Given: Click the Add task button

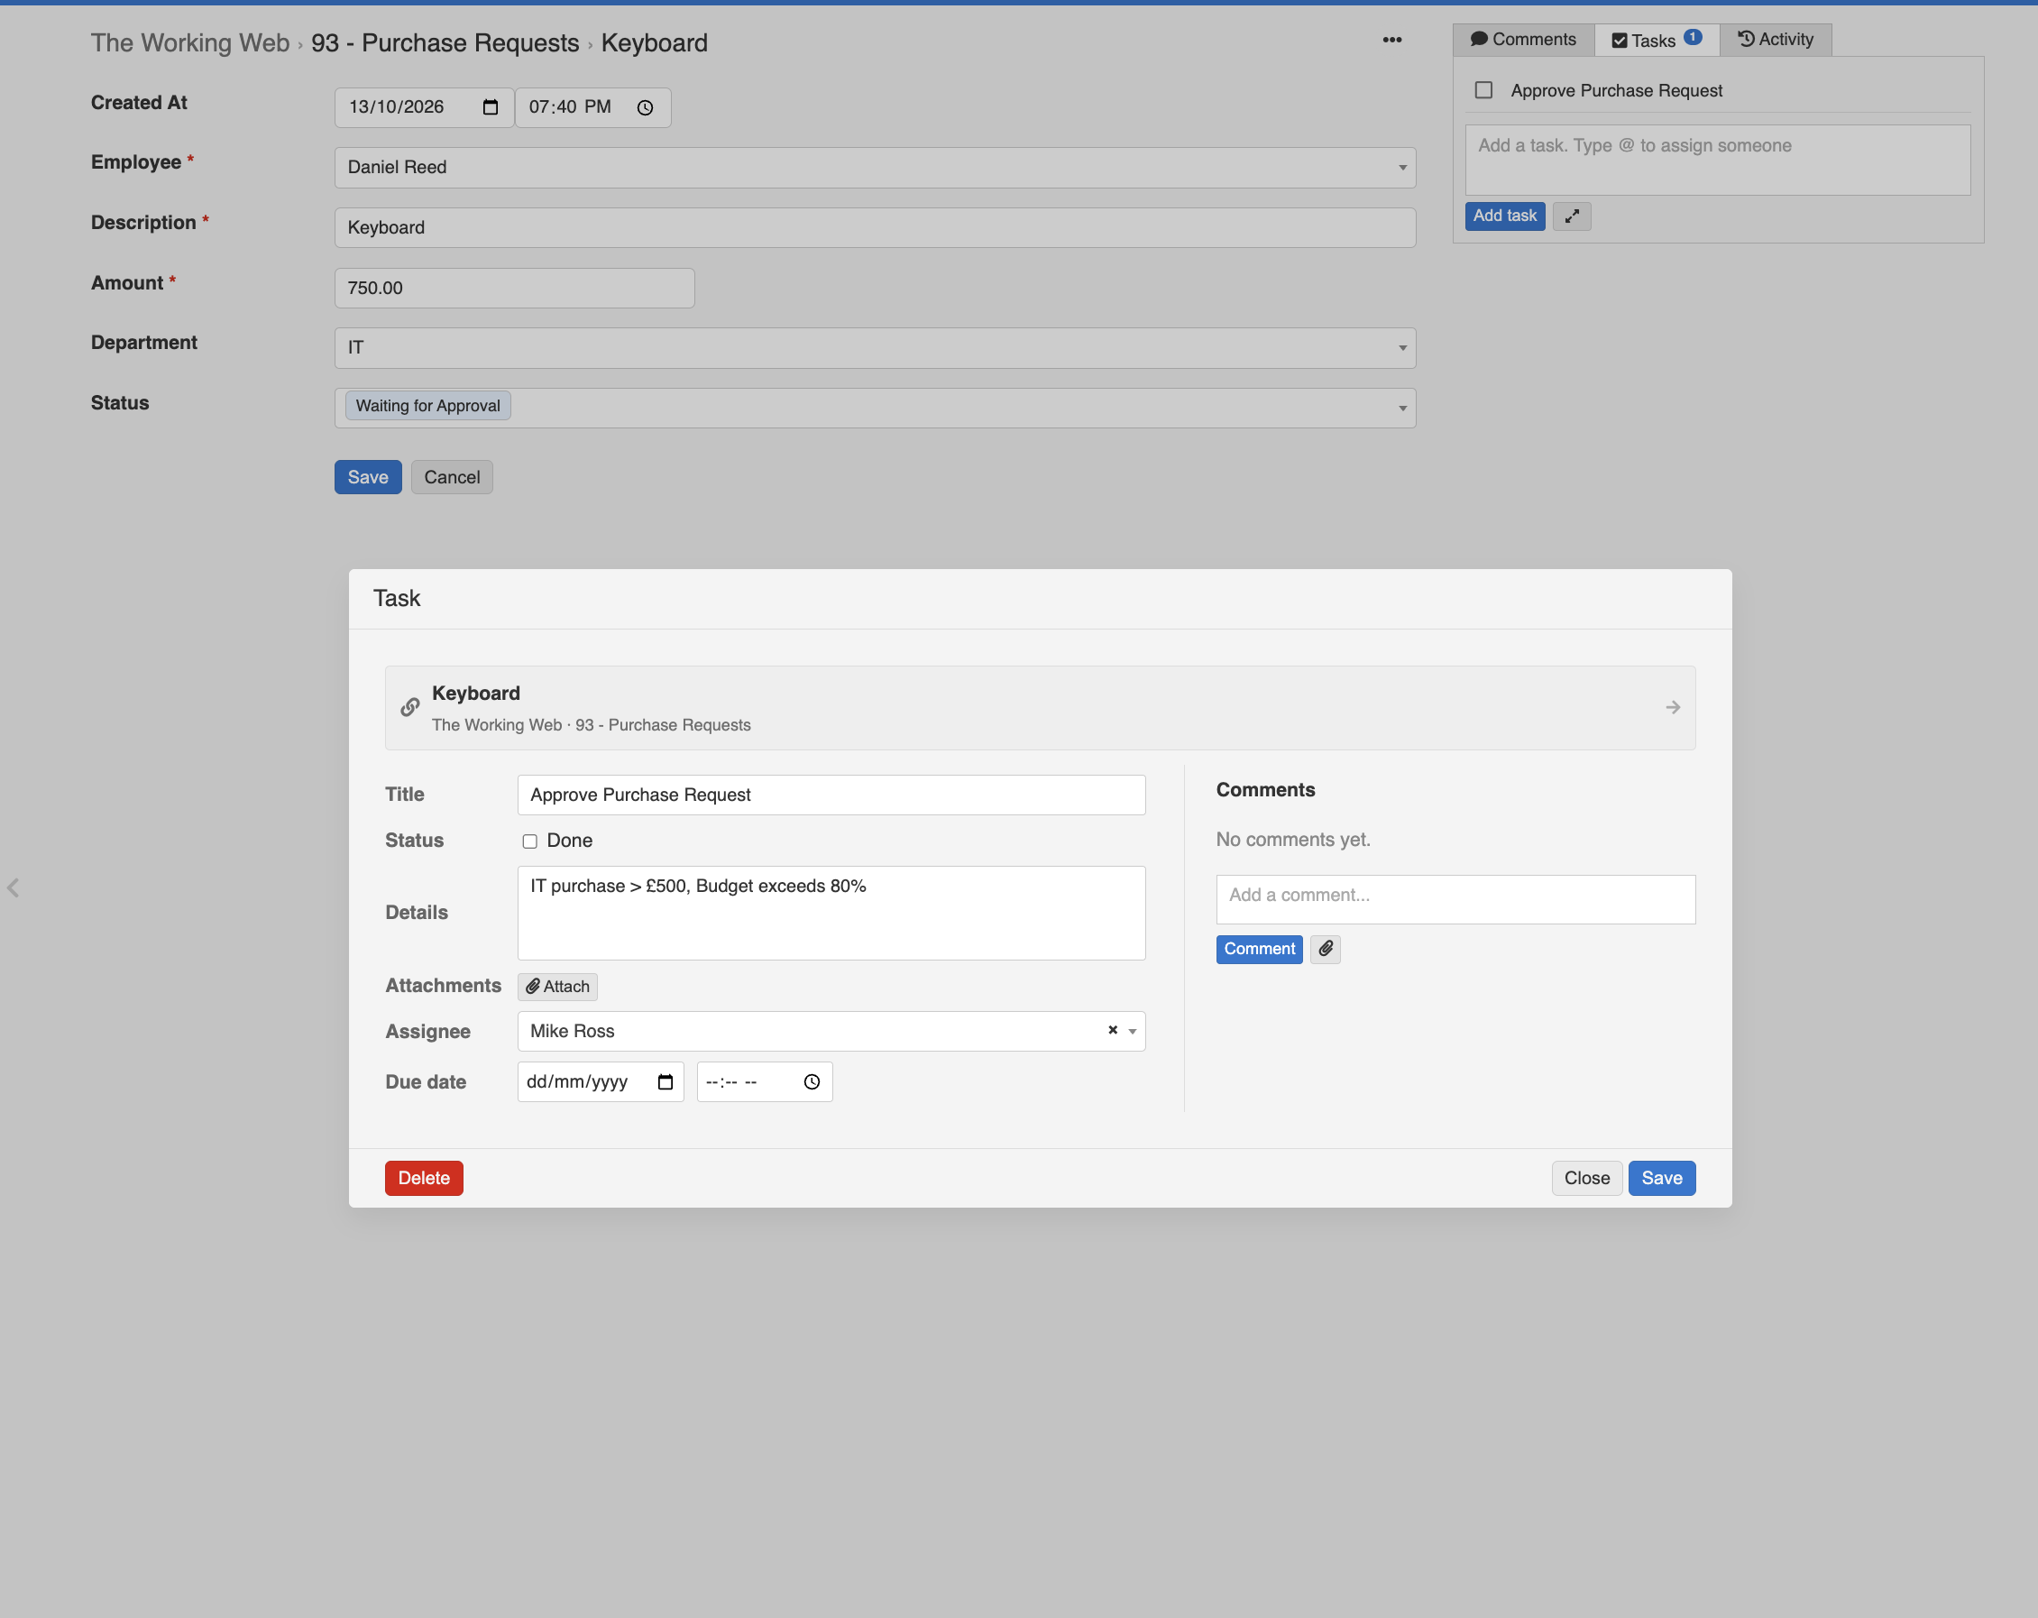Looking at the screenshot, I should coord(1505,216).
